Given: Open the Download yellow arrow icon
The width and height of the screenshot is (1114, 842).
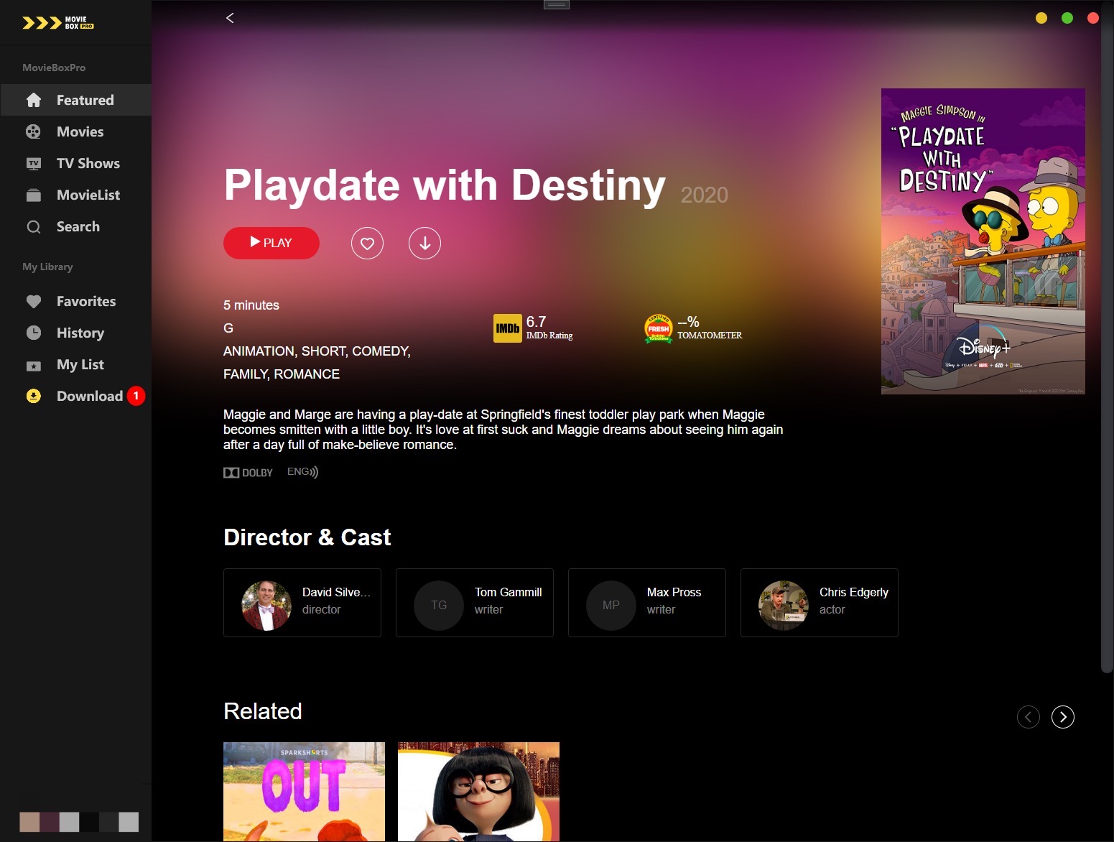Looking at the screenshot, I should (x=34, y=396).
